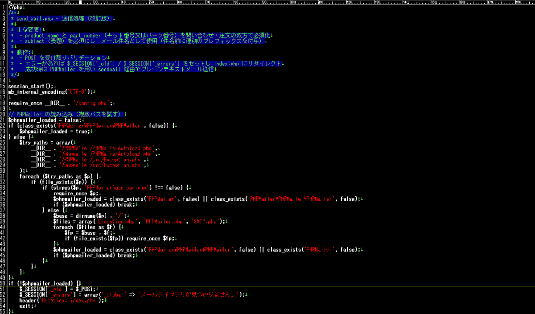The image size is (535, 314).
Task: Click the '$files = array(' line
Action: tap(140, 221)
